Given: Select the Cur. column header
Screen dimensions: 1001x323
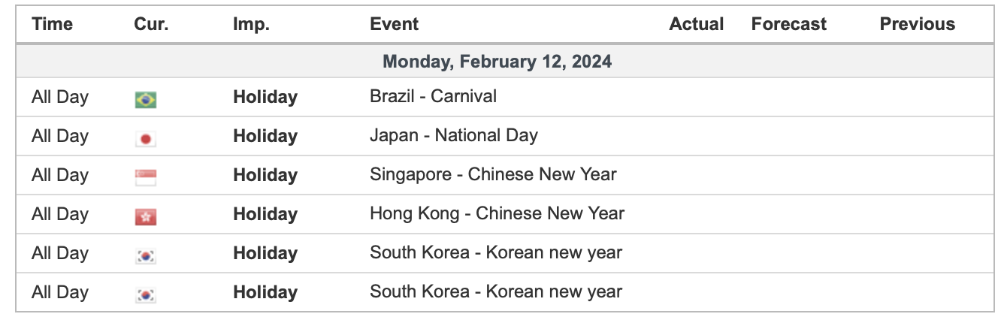Looking at the screenshot, I should (x=151, y=24).
